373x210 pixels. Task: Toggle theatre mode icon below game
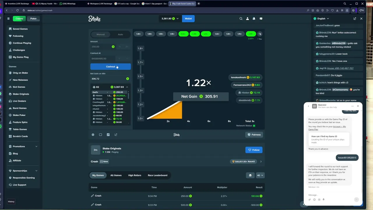(x=101, y=135)
